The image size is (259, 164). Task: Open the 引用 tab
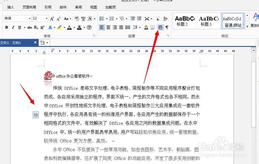click(48, 7)
